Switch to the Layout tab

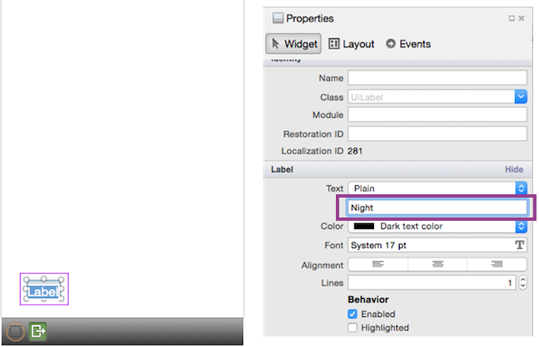click(352, 44)
